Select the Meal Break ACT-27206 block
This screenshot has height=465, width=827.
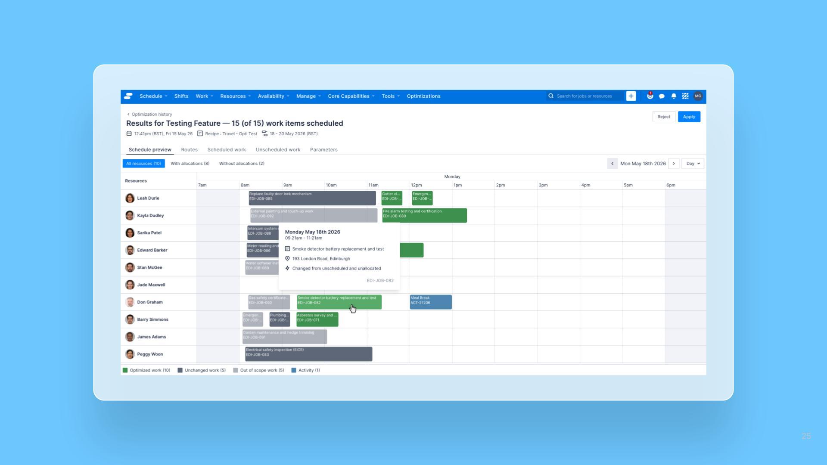431,302
